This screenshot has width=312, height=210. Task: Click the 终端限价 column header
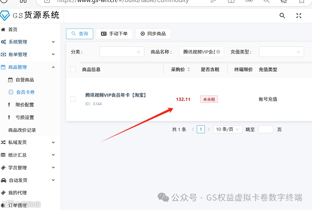pyautogui.click(x=243, y=69)
